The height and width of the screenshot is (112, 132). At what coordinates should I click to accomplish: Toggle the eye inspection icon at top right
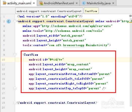click(x=130, y=16)
